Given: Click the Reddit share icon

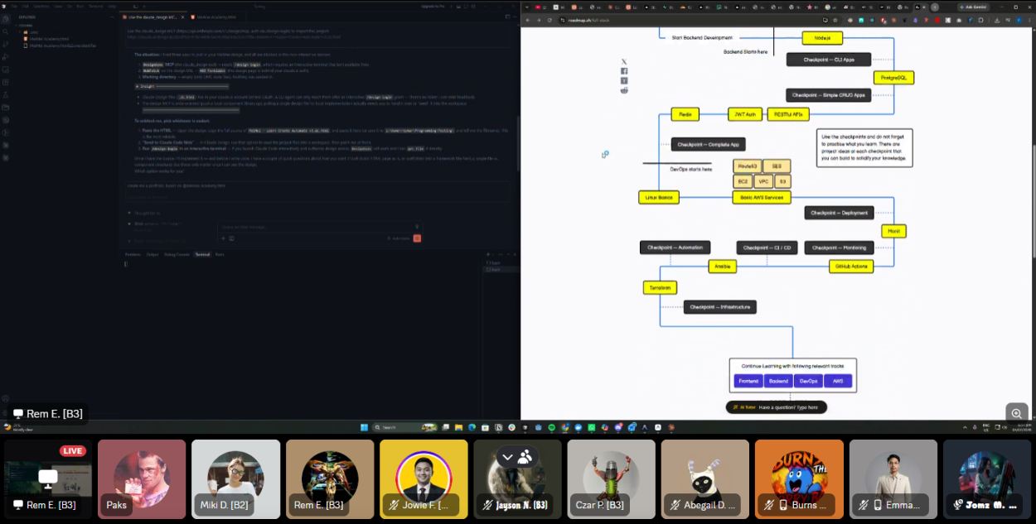Looking at the screenshot, I should 624,89.
